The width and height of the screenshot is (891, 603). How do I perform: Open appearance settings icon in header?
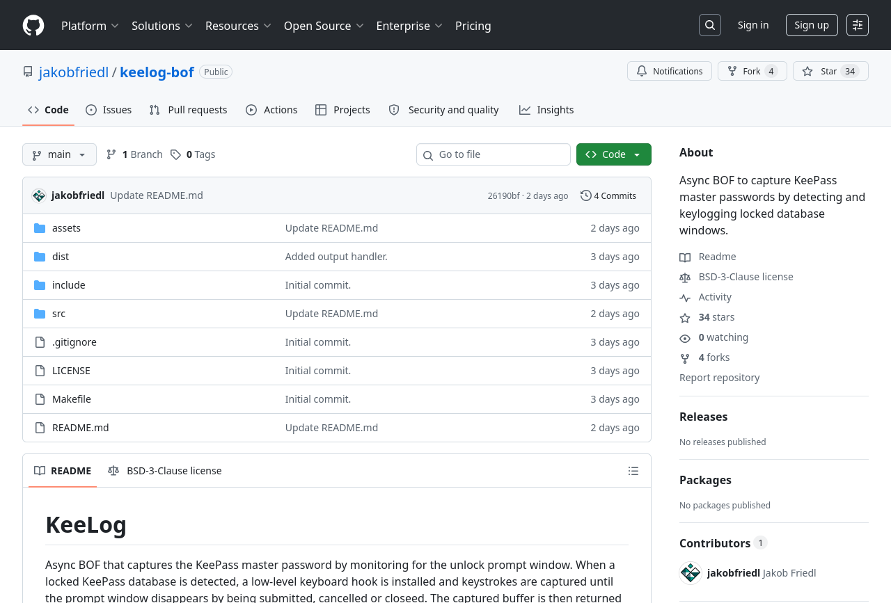[857, 25]
